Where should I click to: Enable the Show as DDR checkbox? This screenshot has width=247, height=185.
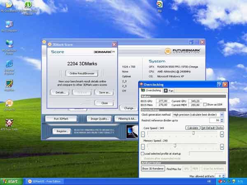click(x=205, y=105)
